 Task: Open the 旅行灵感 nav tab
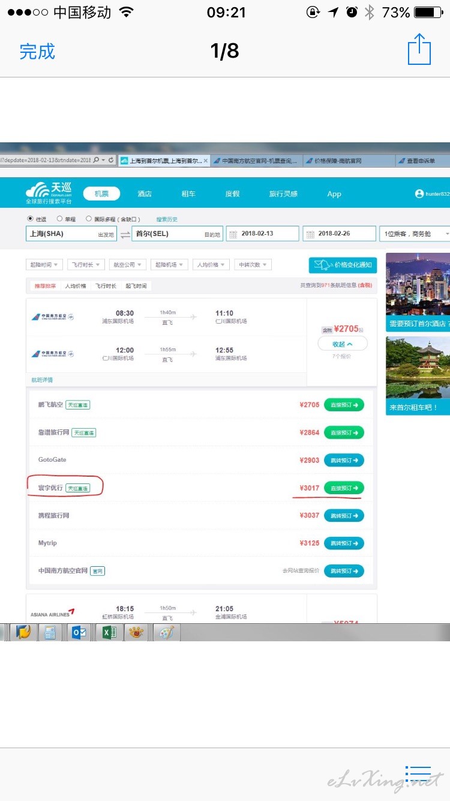pyautogui.click(x=283, y=194)
